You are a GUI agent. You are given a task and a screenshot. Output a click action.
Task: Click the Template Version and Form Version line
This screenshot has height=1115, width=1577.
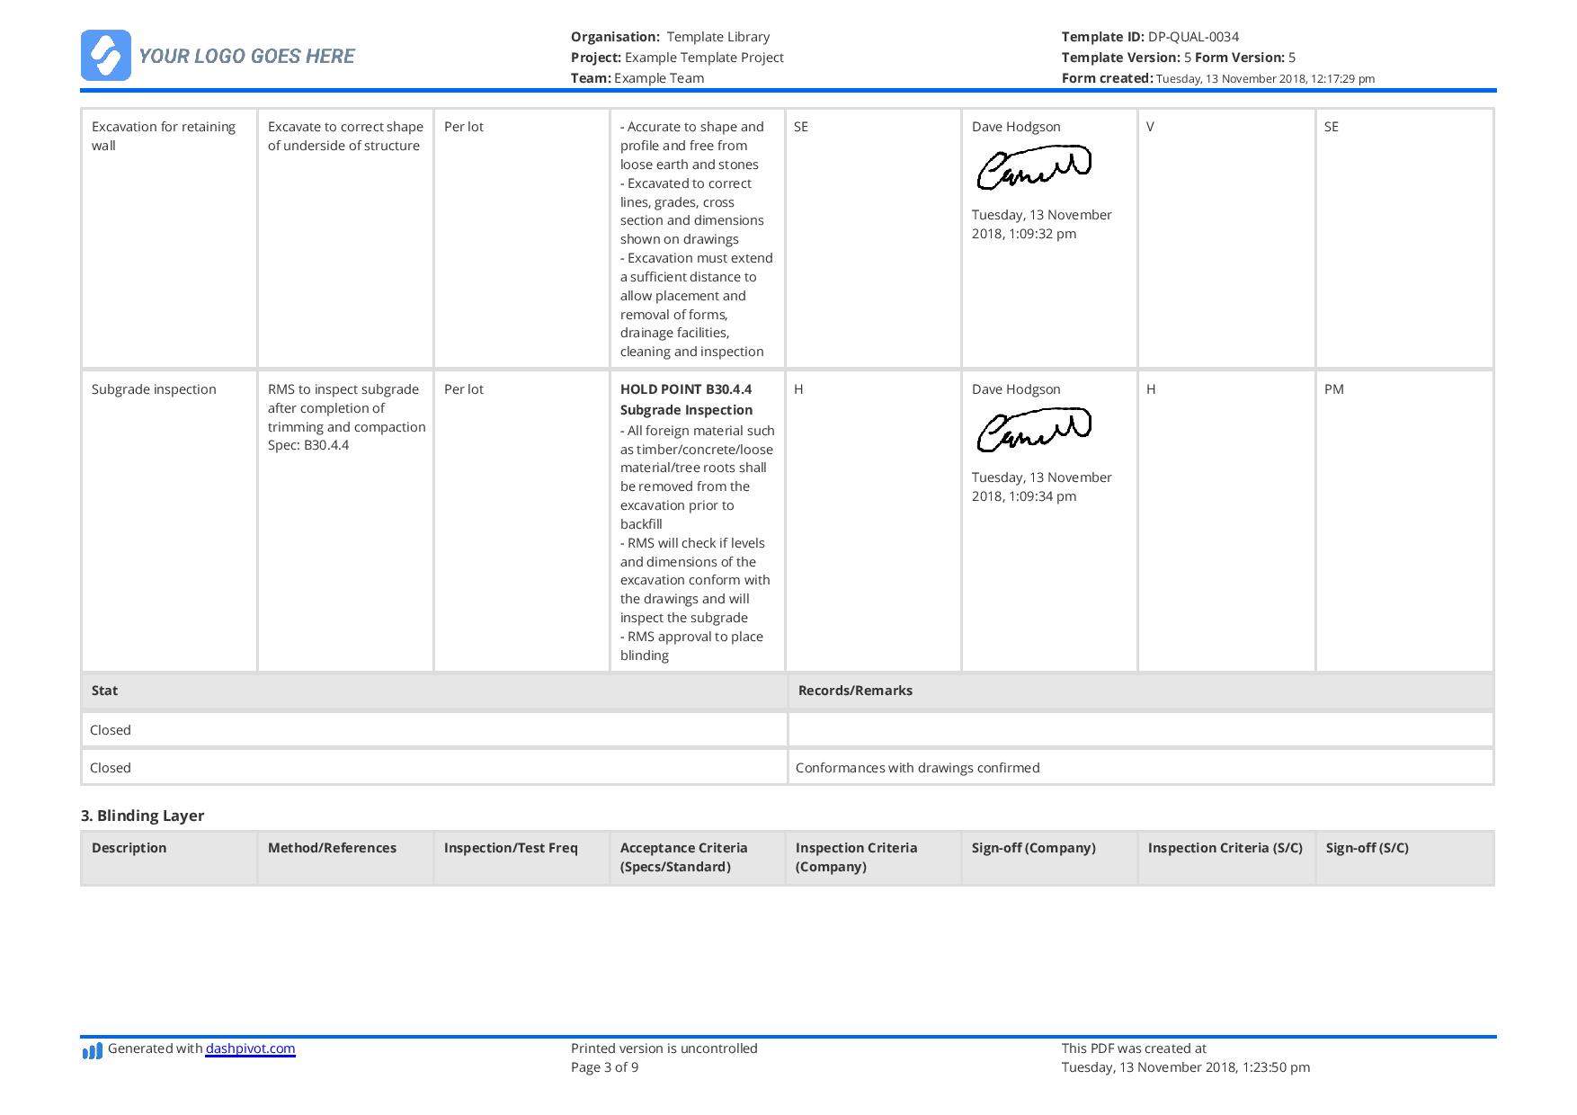click(1179, 58)
